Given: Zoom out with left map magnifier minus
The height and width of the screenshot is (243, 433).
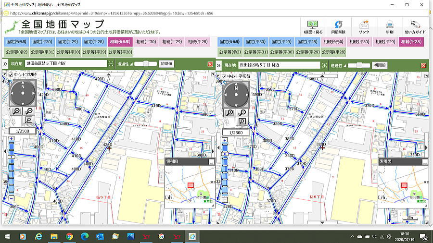Looking at the screenshot, I should tap(29, 111).
